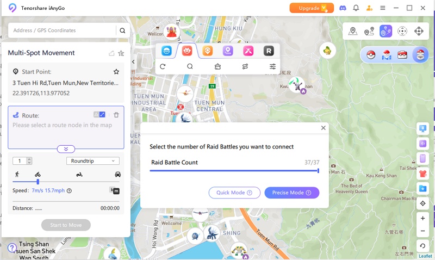Click the locate current position icon
435x260 pixels.
point(423,203)
